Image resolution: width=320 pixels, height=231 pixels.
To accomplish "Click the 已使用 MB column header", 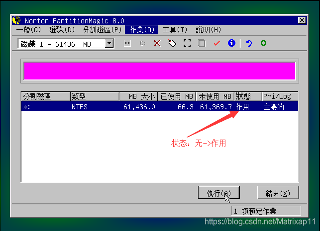I will click(x=177, y=96).
